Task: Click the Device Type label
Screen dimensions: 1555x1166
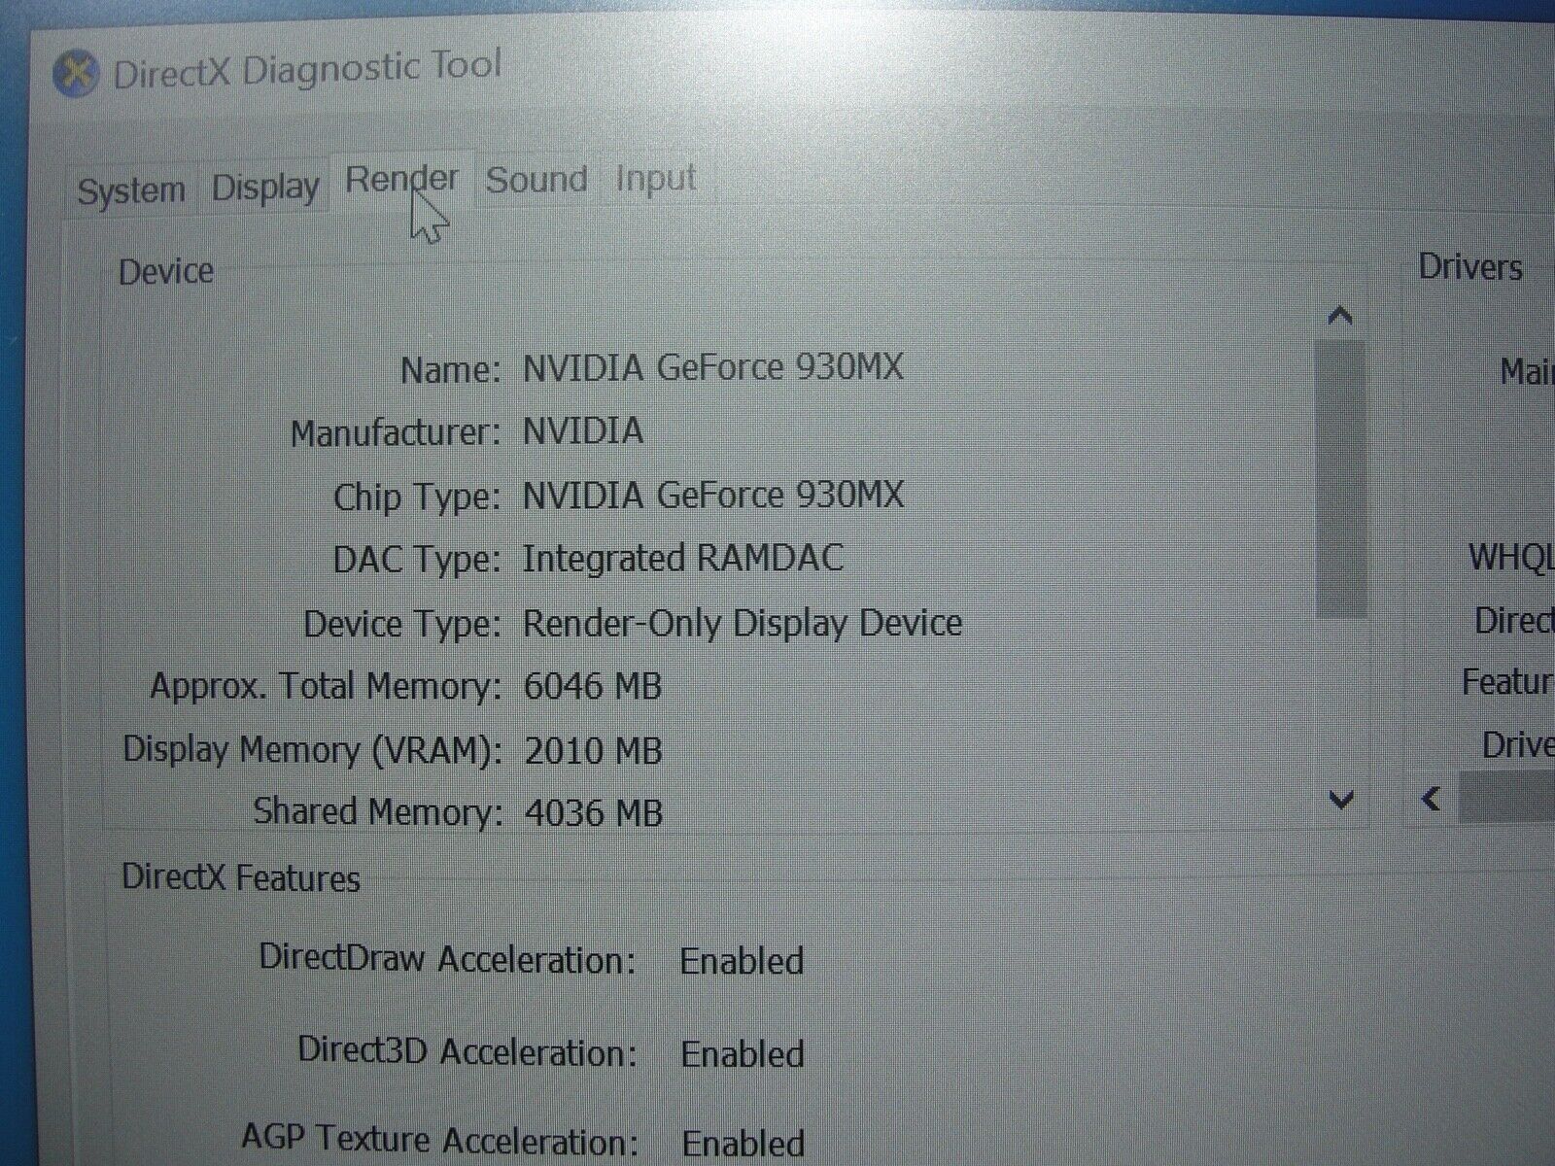Action: [x=402, y=624]
